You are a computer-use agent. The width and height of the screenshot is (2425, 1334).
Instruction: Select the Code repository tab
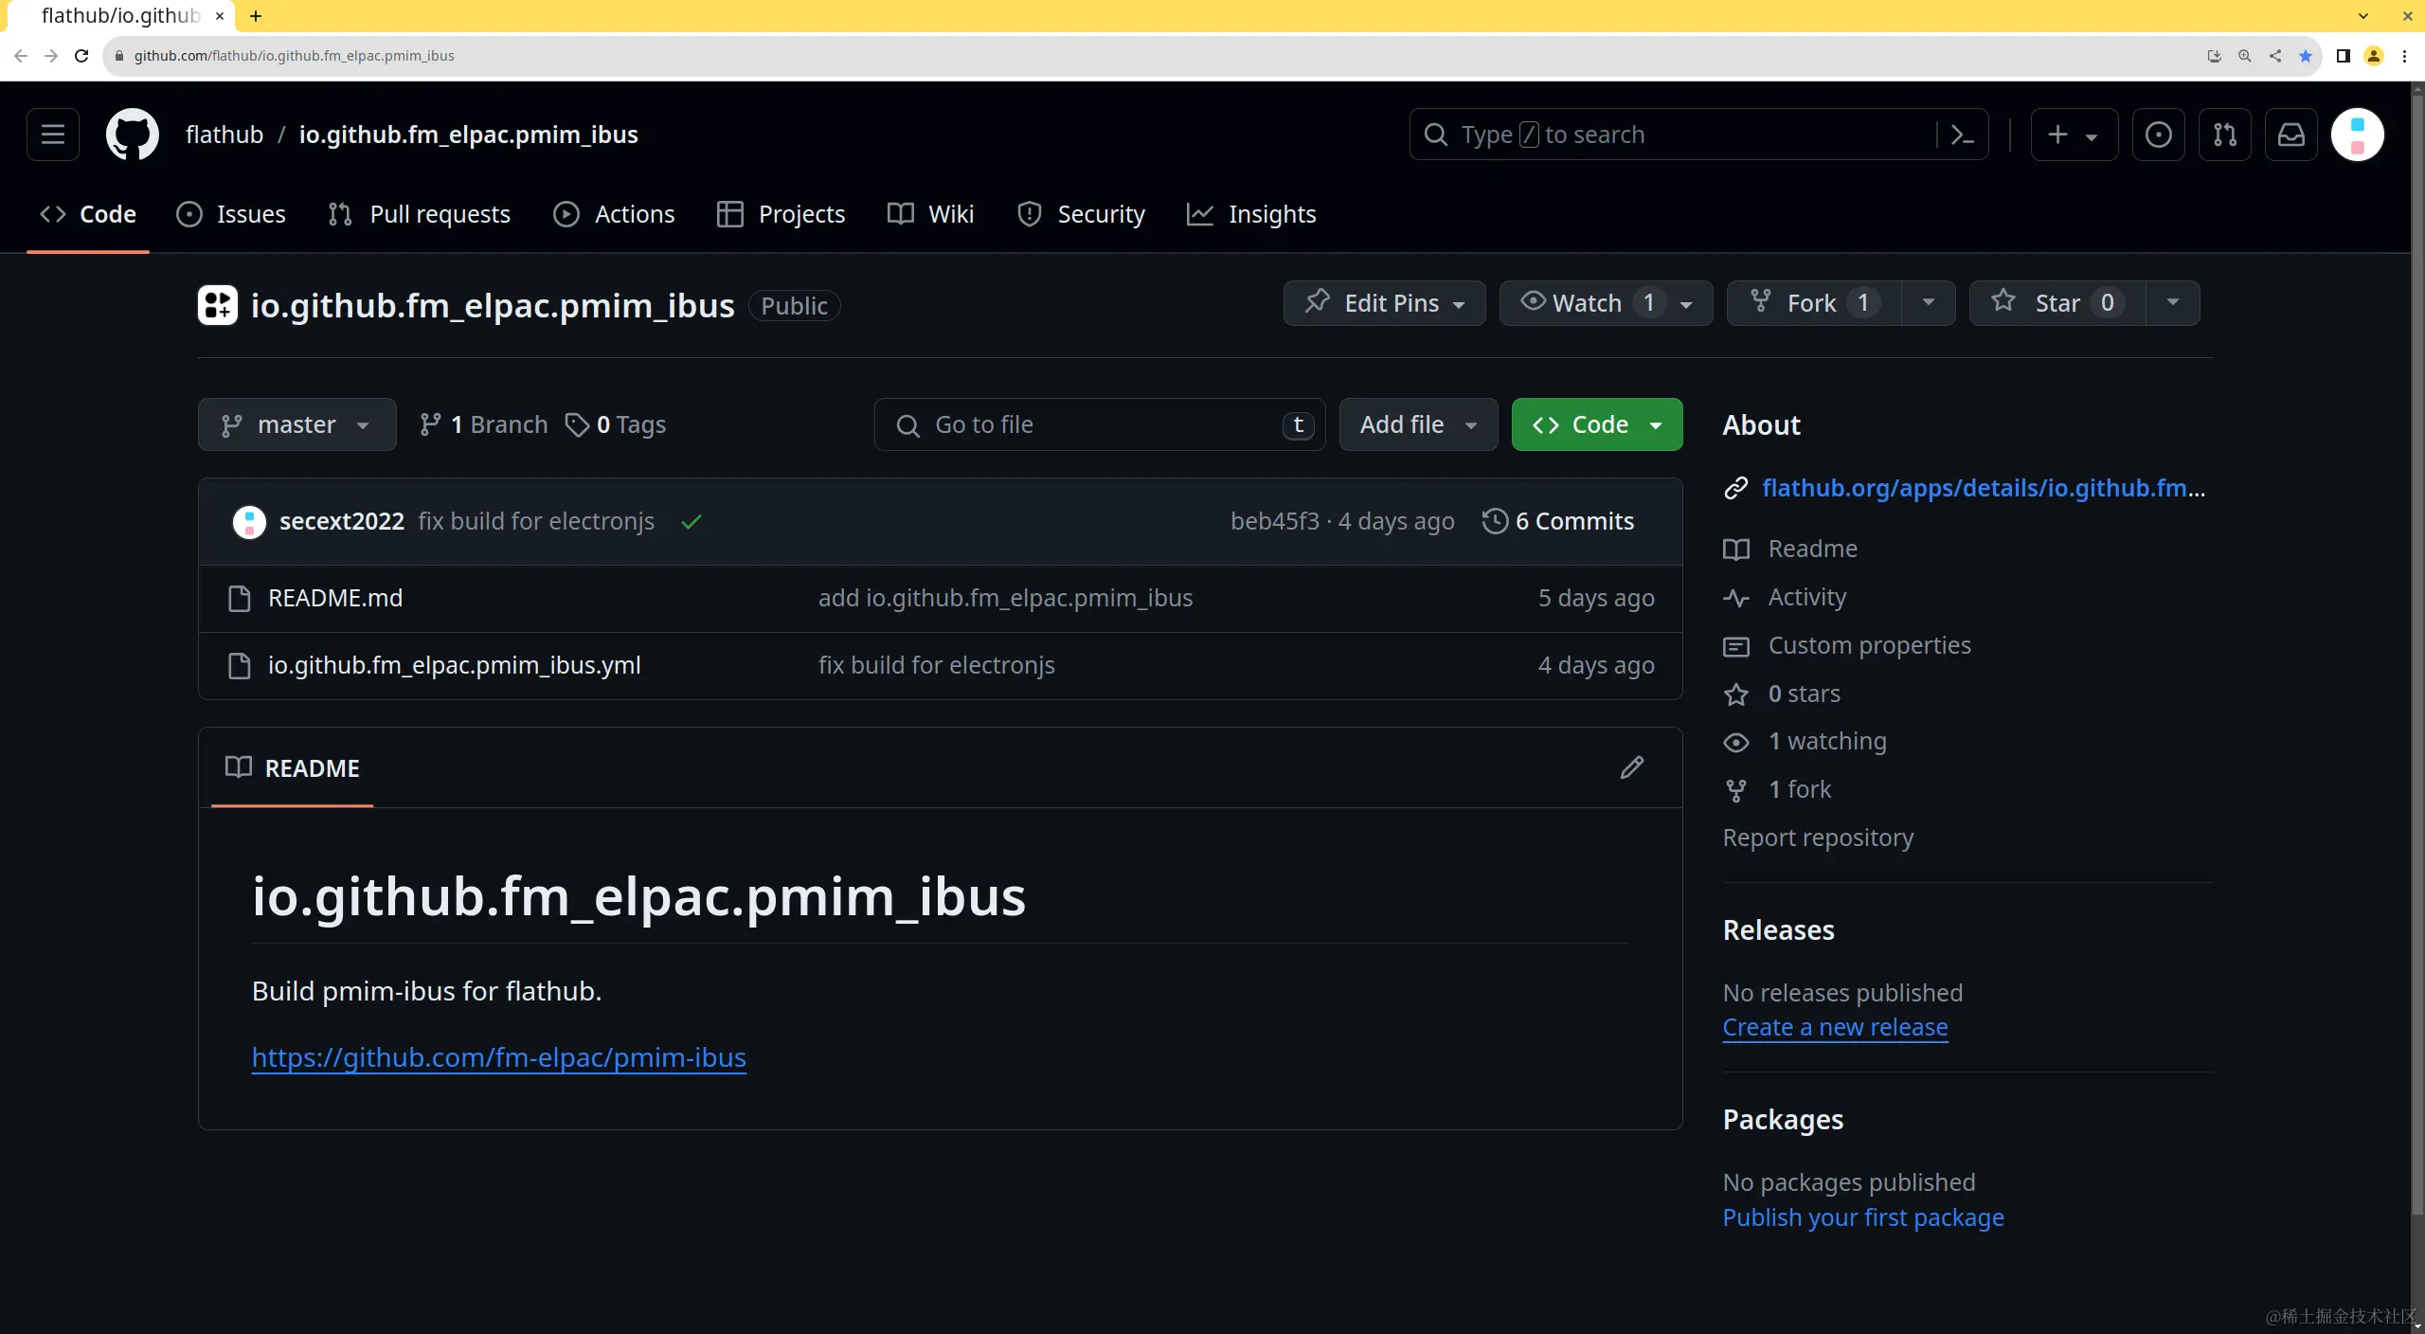pyautogui.click(x=88, y=214)
